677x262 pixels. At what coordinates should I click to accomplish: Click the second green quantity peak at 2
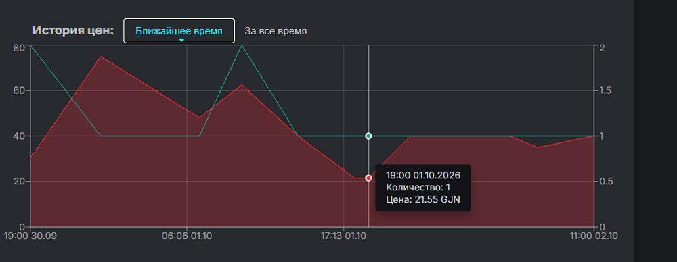coord(242,45)
